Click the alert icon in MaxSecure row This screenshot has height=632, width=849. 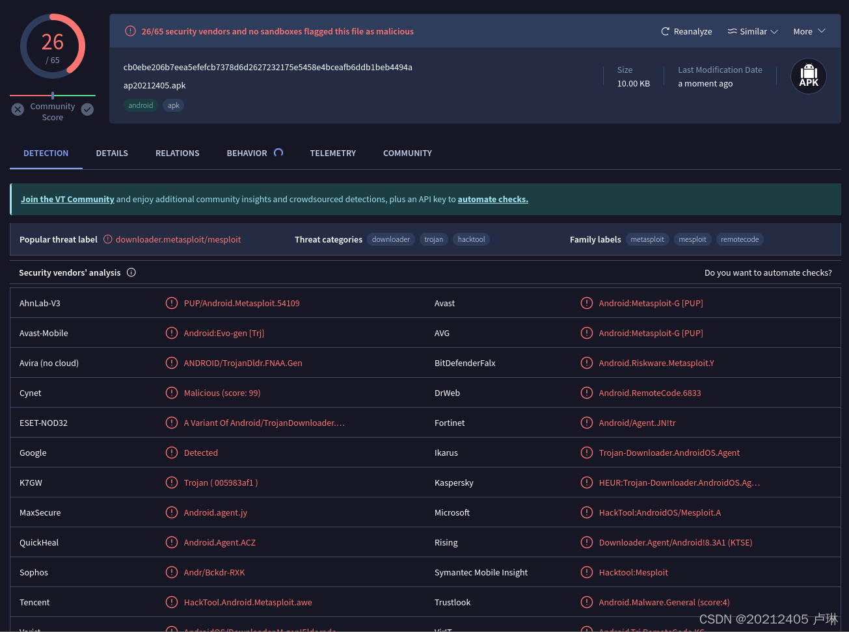(172, 512)
